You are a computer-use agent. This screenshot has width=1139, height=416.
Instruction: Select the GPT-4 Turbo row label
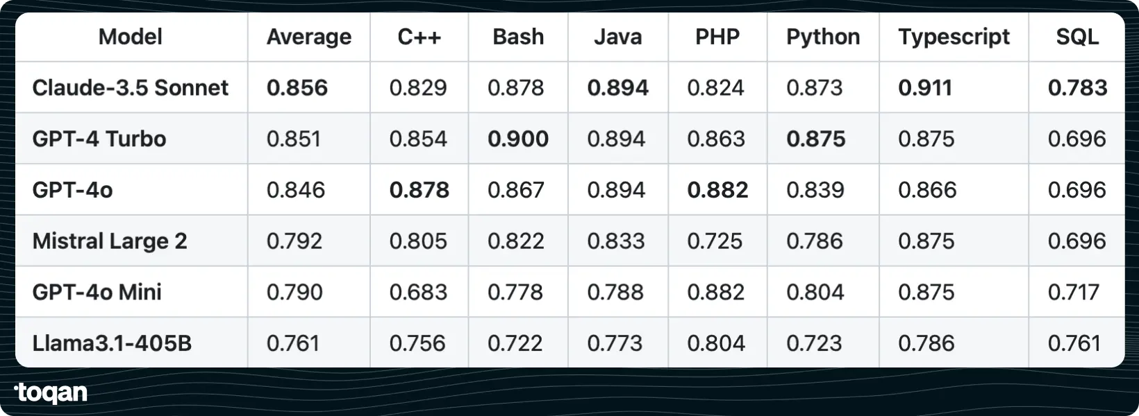click(99, 139)
